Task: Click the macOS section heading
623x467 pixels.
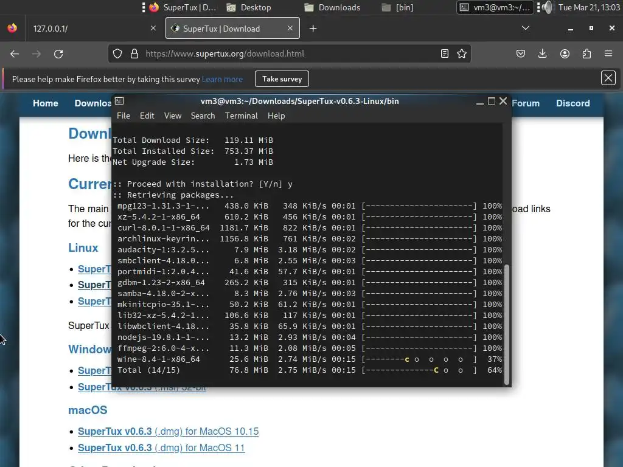Action: click(x=88, y=410)
